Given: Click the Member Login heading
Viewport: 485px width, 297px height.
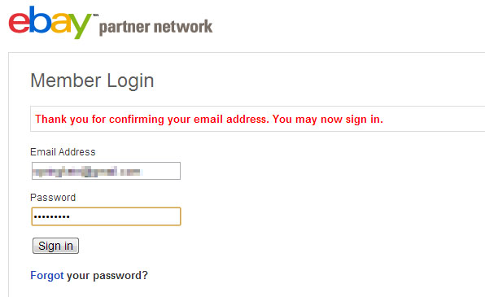Looking at the screenshot, I should (92, 81).
